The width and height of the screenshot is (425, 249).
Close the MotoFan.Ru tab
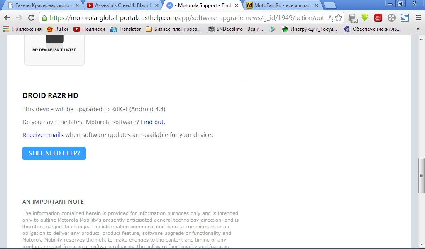point(316,5)
